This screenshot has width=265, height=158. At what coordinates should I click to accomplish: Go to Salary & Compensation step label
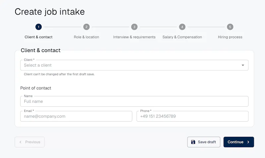pyautogui.click(x=182, y=37)
